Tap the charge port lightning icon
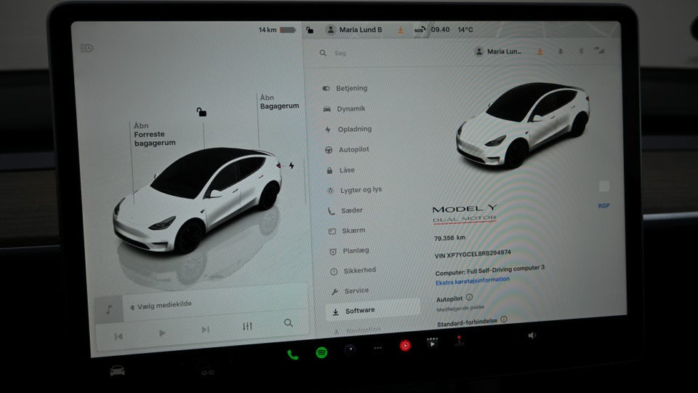Screen dimensions: 698x393 click(292, 166)
